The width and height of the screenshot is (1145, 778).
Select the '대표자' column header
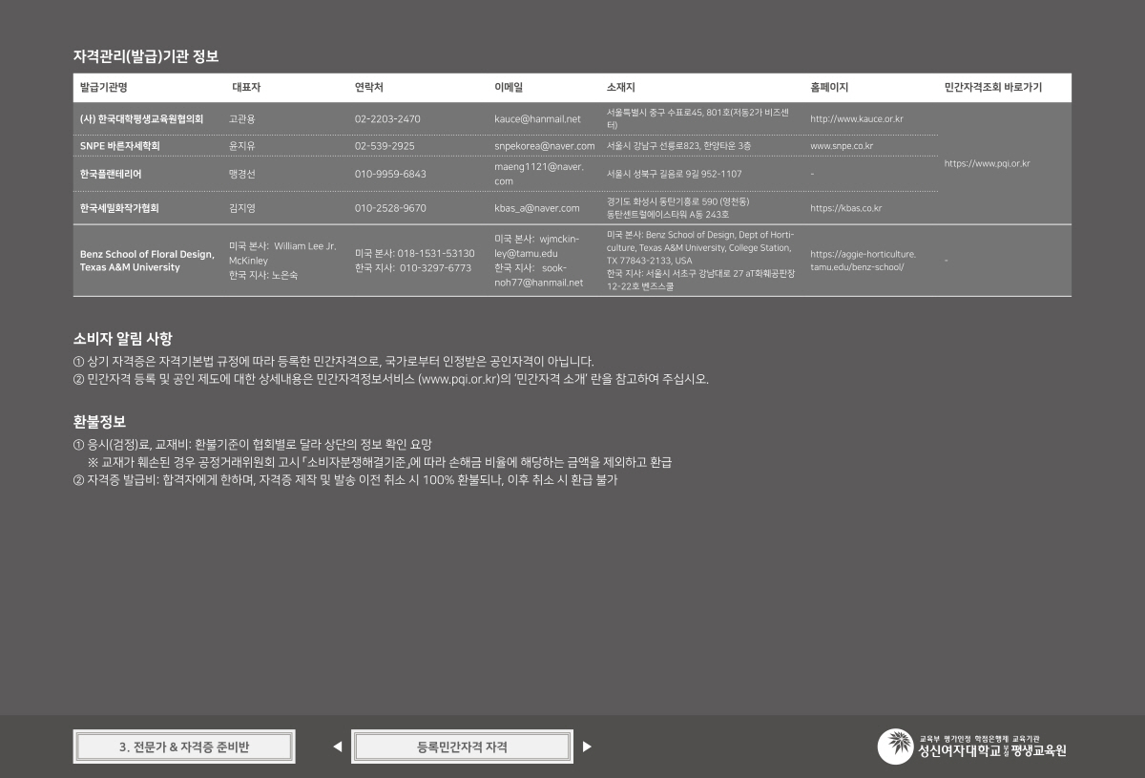click(246, 88)
